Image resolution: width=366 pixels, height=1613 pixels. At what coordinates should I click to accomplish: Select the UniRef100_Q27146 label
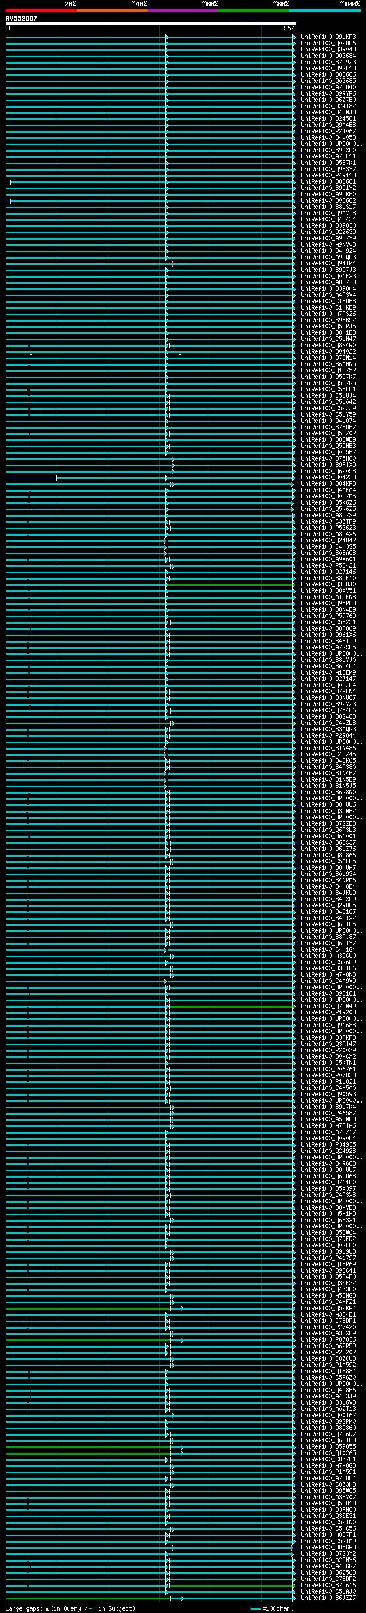[x=328, y=572]
